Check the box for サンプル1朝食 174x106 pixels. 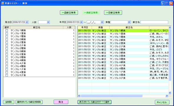(x=7, y=31)
